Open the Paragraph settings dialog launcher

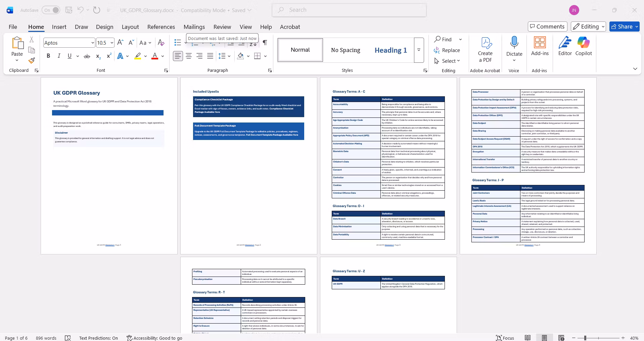click(x=270, y=70)
